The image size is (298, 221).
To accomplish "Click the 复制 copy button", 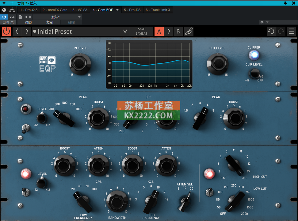I will (50, 22).
